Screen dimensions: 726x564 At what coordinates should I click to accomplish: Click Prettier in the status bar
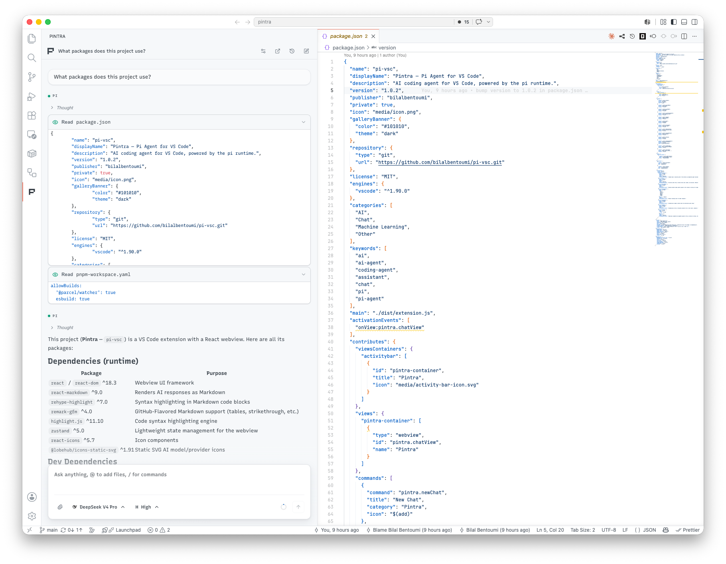pyautogui.click(x=688, y=530)
